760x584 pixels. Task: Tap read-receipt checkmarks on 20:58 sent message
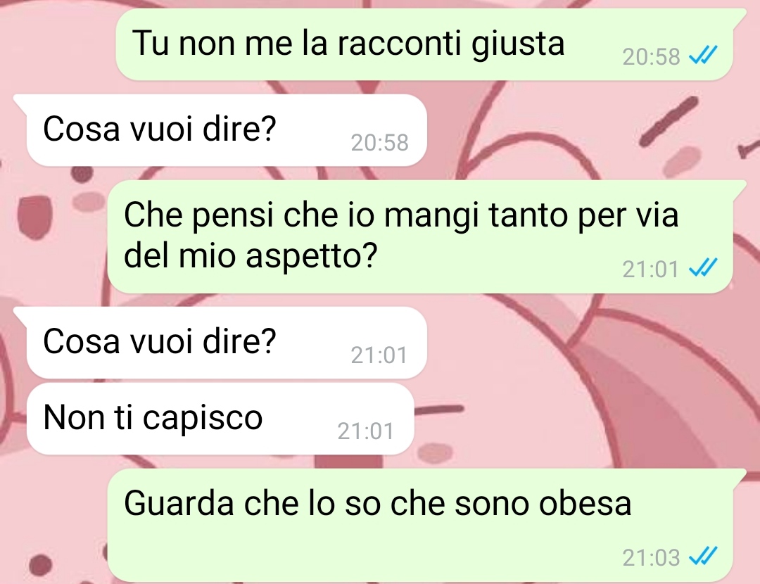(703, 56)
